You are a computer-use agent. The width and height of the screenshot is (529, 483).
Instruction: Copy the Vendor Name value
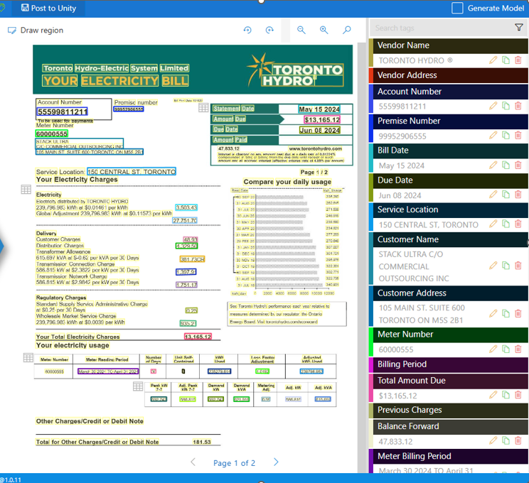tap(506, 60)
